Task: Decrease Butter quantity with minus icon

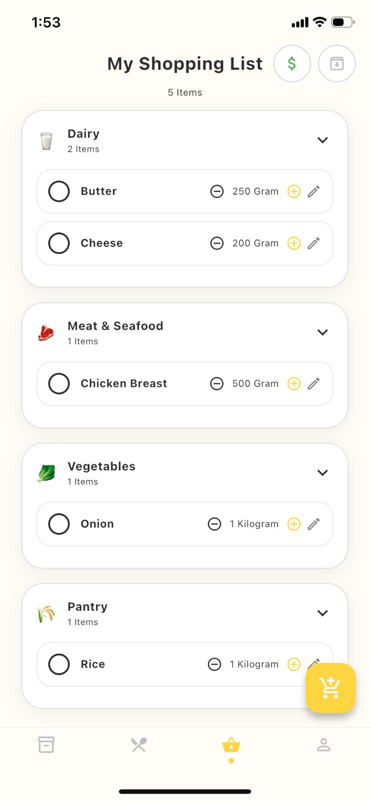Action: click(217, 191)
